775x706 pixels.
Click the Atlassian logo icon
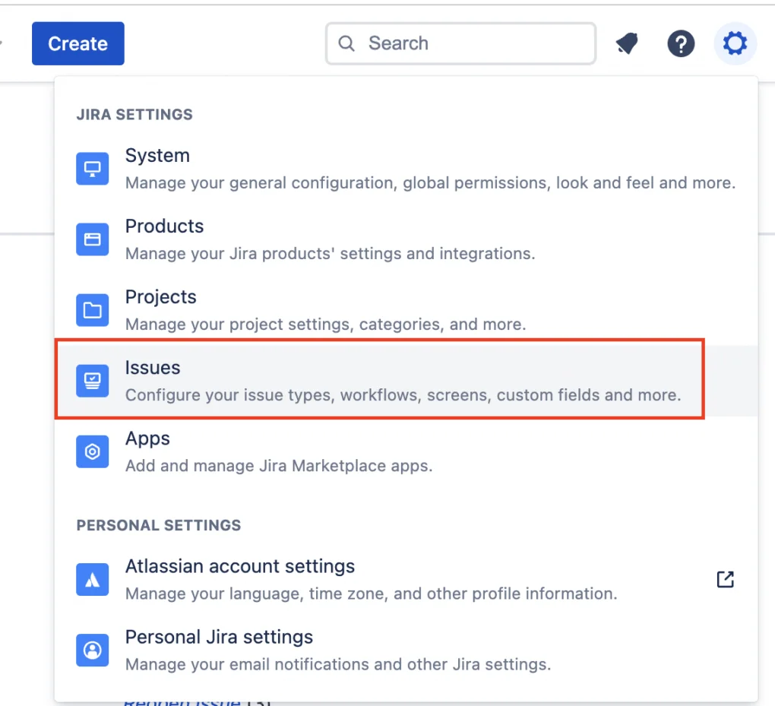pyautogui.click(x=93, y=579)
